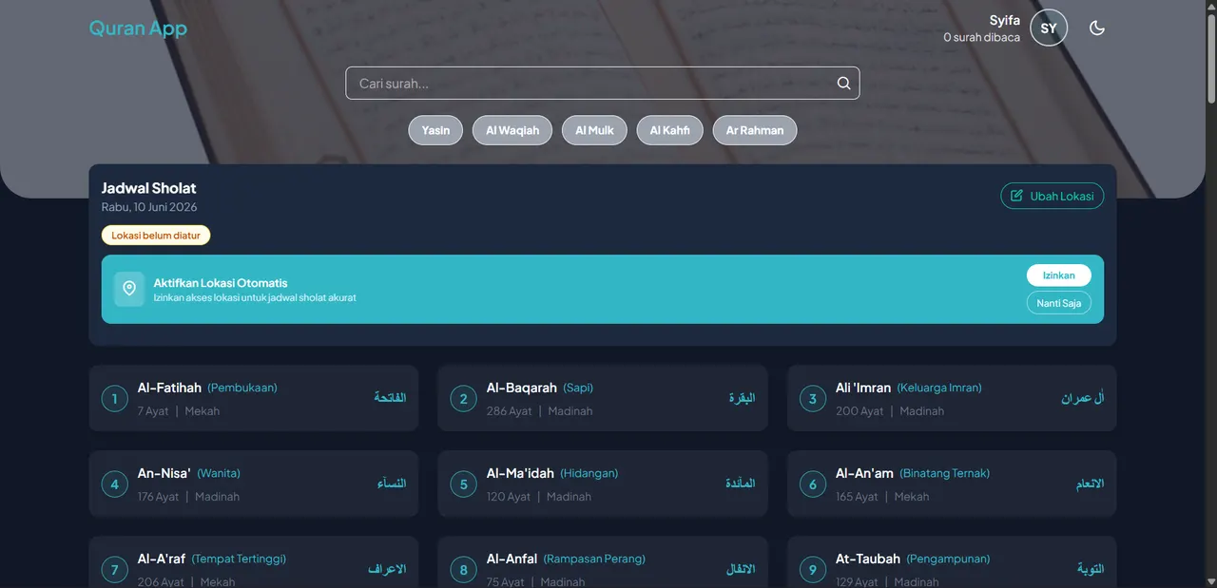
Task: Click the number 1 badge for Al-Fatihah
Action: pos(114,399)
